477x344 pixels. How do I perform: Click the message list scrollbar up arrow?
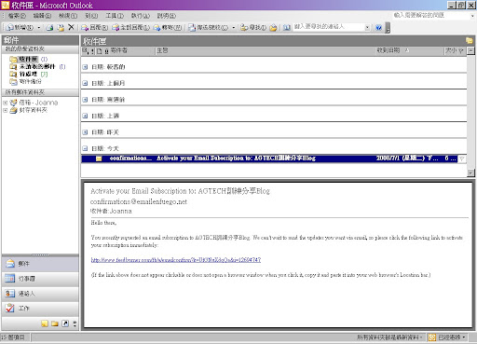tap(470, 51)
